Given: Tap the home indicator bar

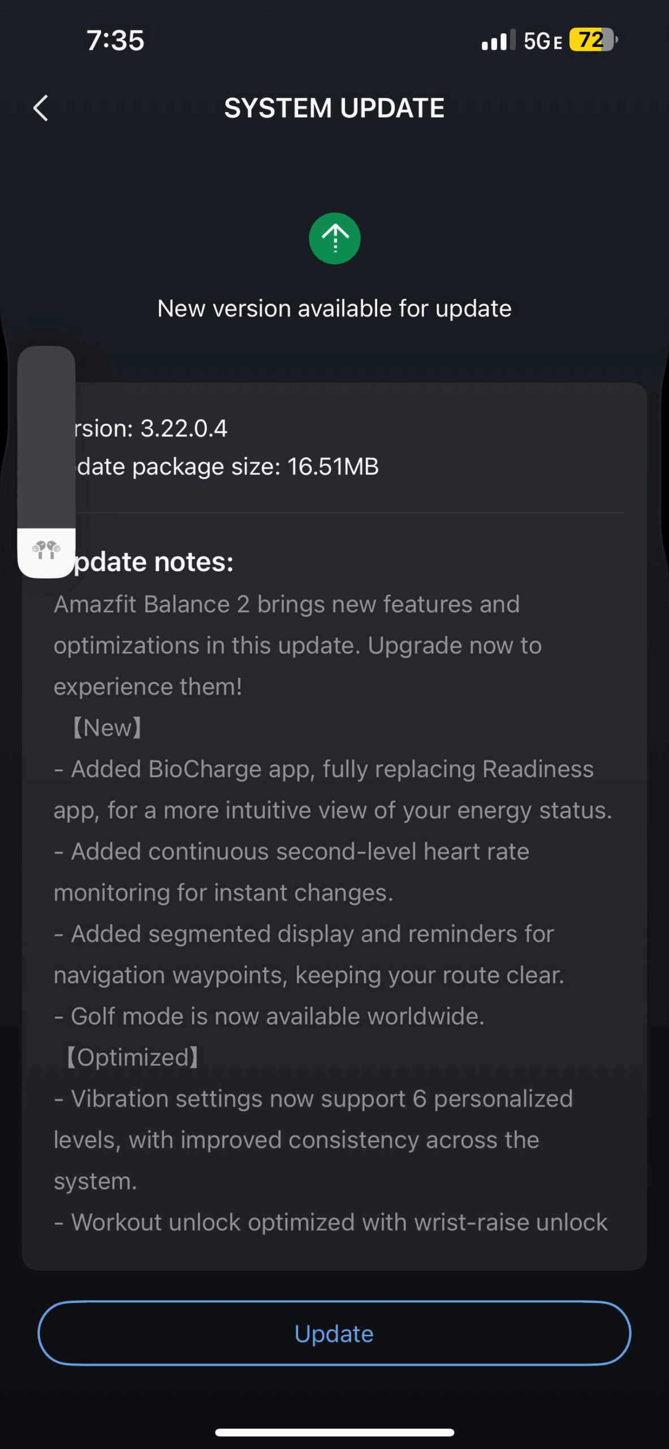Looking at the screenshot, I should click(x=334, y=1432).
